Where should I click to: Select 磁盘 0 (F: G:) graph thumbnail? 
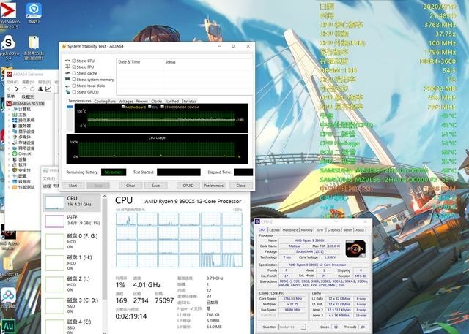(x=54, y=241)
